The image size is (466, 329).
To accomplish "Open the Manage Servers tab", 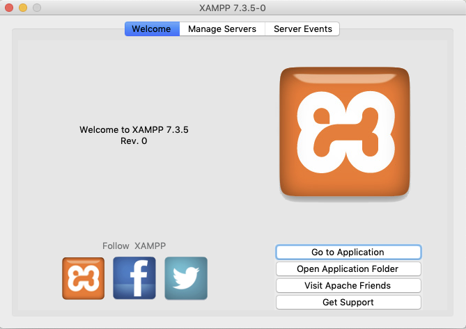I will [222, 29].
